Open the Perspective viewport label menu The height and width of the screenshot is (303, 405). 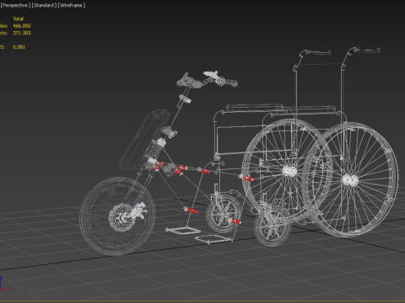pyautogui.click(x=15, y=5)
